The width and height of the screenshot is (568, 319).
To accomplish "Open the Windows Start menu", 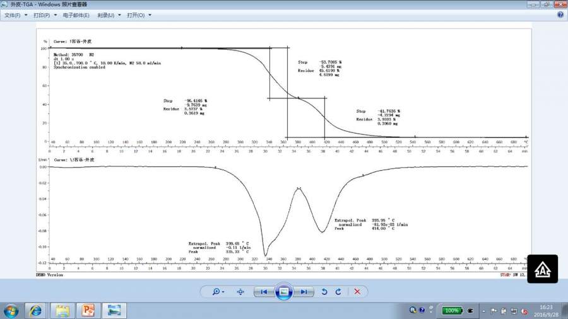I will (x=11, y=311).
